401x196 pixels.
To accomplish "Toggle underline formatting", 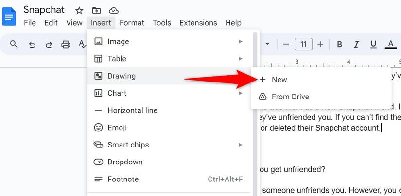I will (373, 44).
